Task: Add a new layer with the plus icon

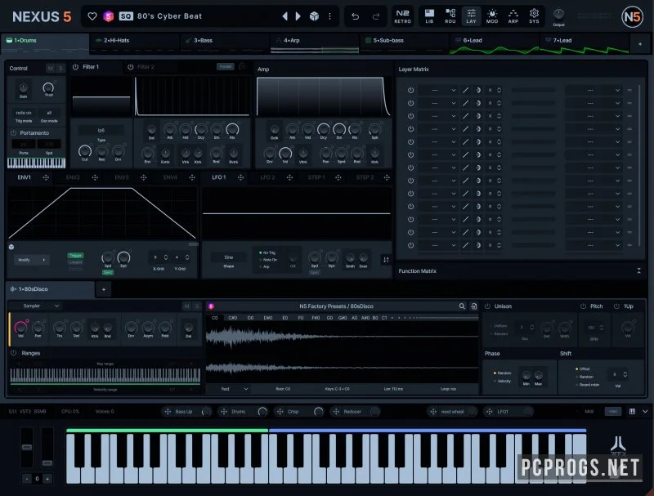Action: 640,44
